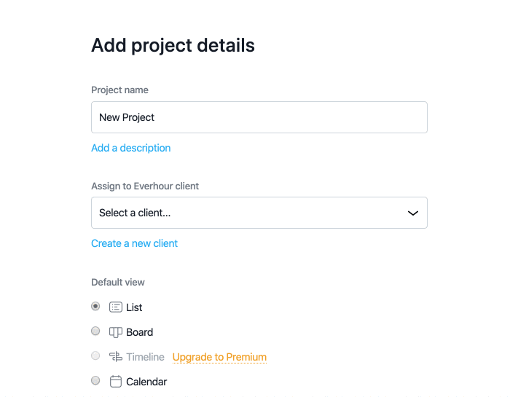Click the Assign to Everhour client label
The image size is (518, 397).
tap(145, 186)
